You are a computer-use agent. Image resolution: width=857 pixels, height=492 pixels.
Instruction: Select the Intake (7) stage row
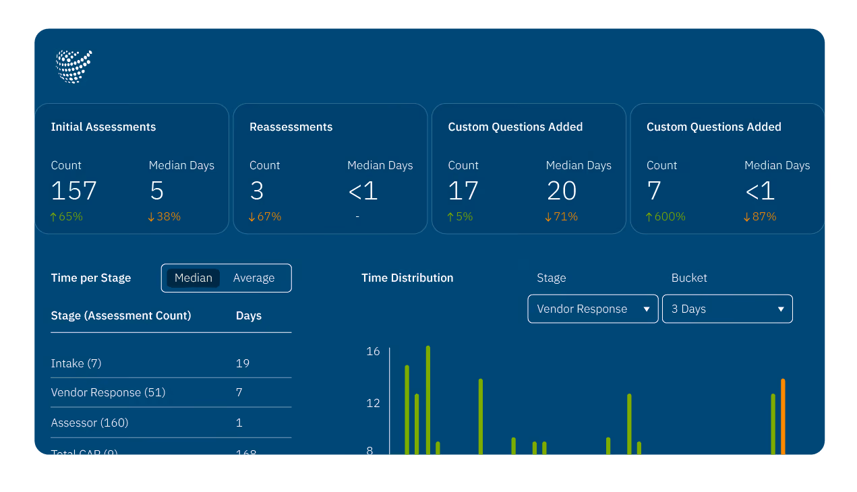click(171, 363)
